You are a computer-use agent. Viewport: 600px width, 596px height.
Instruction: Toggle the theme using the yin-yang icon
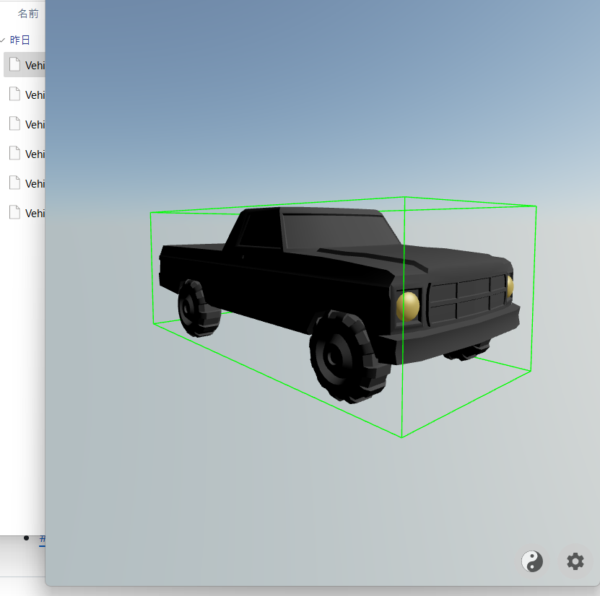pos(532,561)
